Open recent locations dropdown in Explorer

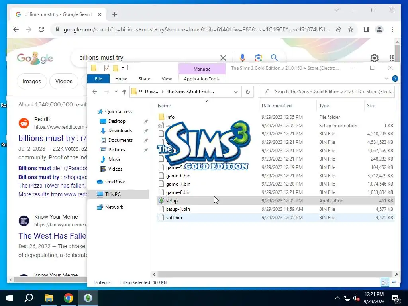click(116, 92)
